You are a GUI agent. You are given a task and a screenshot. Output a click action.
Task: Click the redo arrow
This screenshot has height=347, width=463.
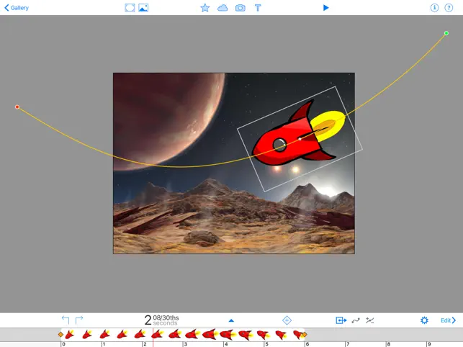pos(79,320)
